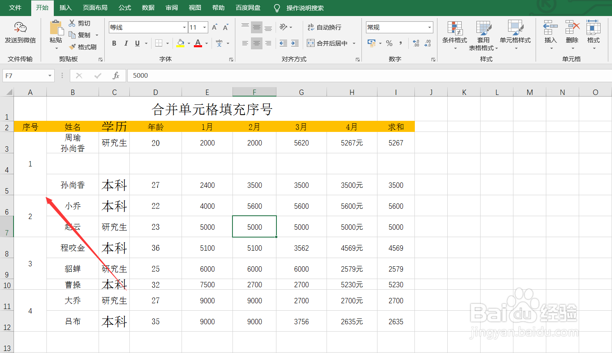612x353 pixels.
Task: Toggle underline formatting
Action: coord(137,43)
